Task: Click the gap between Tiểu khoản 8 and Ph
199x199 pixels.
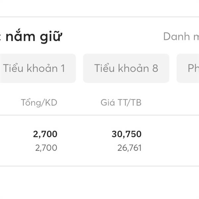Action: pyautogui.click(x=173, y=68)
